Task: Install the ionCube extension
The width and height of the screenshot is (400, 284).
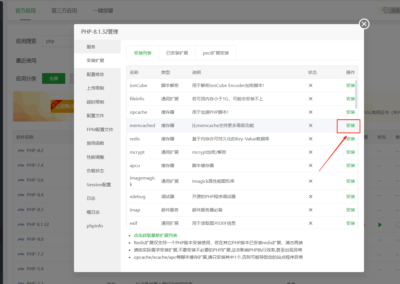Action: click(350, 85)
